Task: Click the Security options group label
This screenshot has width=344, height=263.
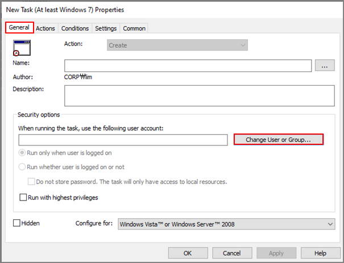Action: point(39,115)
